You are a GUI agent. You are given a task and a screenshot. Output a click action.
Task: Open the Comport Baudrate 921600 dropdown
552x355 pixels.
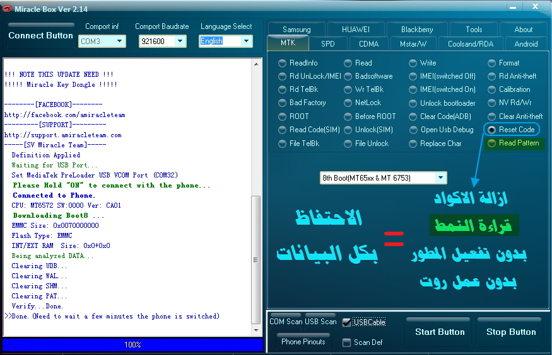click(180, 42)
